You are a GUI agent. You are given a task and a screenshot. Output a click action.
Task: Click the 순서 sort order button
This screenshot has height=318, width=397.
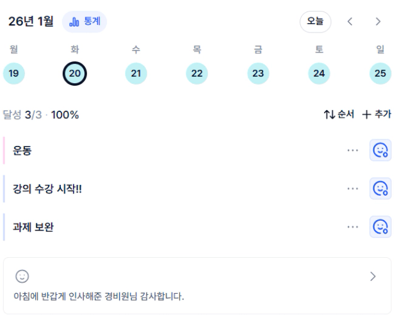tap(339, 115)
